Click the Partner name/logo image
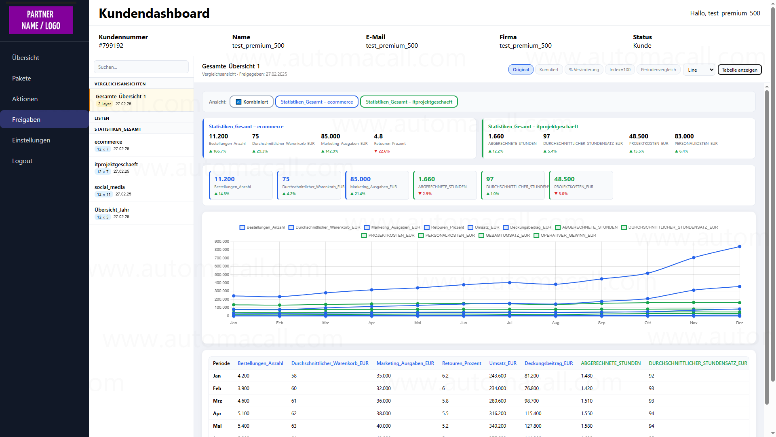The height and width of the screenshot is (437, 776). click(40, 20)
